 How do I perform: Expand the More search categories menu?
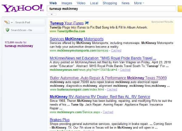[139, 3]
